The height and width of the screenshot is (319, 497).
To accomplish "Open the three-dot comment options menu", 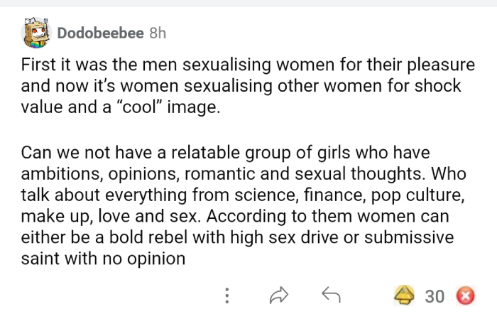I will click(226, 296).
